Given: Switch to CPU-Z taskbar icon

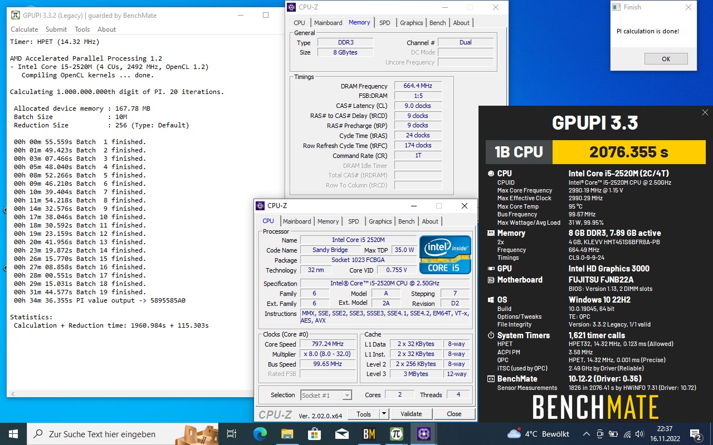Looking at the screenshot, I should (x=423, y=434).
